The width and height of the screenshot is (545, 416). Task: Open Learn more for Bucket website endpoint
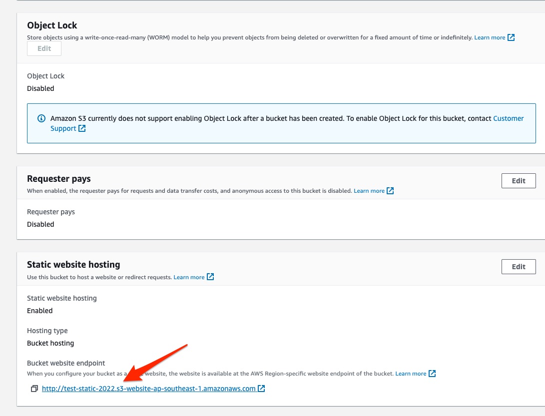411,374
